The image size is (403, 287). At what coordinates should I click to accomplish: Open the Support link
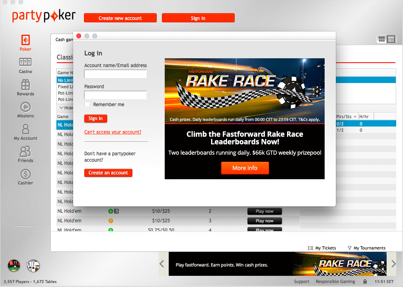(301, 281)
